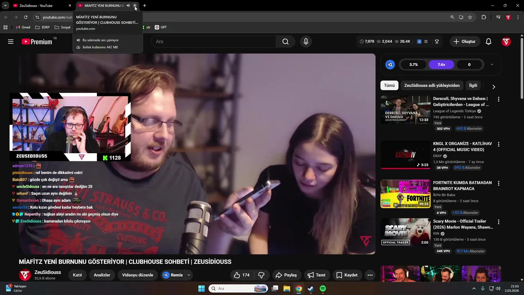Viewport: 524px width, 295px height.
Task: Mute the playing tab via speaker icon
Action: coord(128,6)
